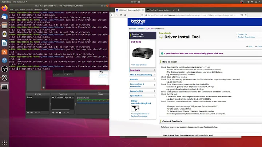Viewport: 262px width, 147px height.
Task: Expand Specification sidebar section
Action: (154, 96)
